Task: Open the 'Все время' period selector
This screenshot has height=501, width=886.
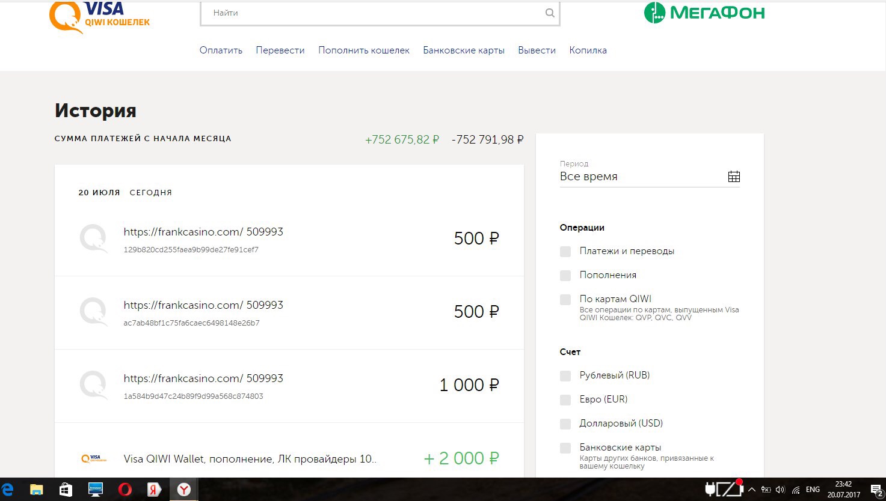Action: coord(638,177)
